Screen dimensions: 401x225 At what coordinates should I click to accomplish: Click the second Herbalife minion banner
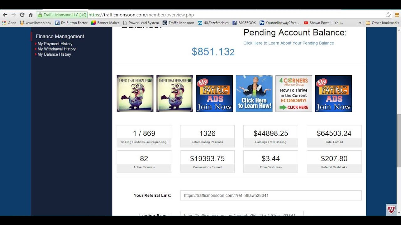175,93
